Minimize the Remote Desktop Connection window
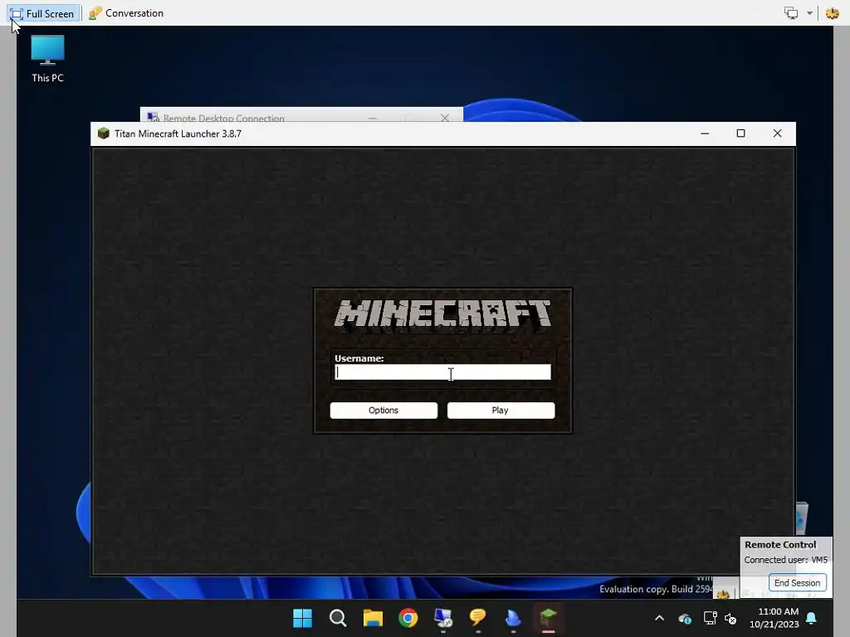 coord(373,118)
